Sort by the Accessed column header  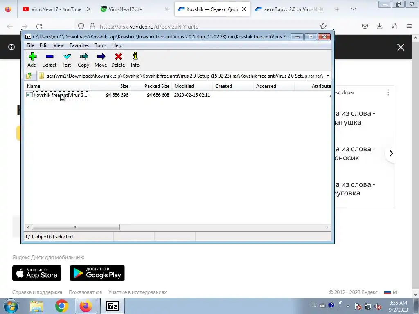(x=274, y=86)
